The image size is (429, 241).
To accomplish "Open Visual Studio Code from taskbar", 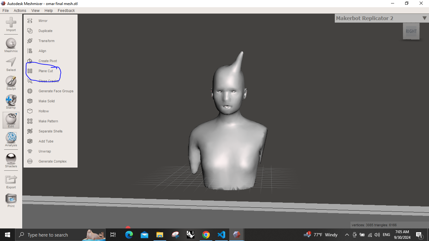I will coord(221,235).
